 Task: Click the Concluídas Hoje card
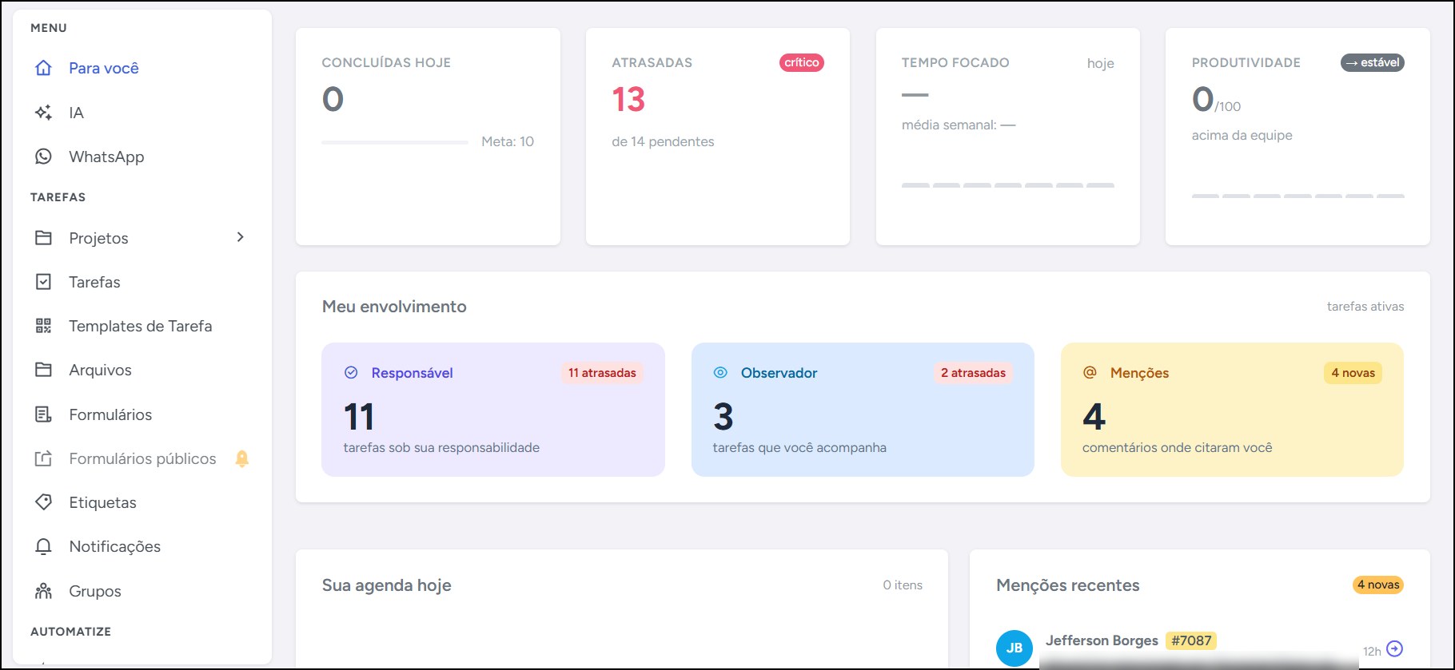[428, 137]
